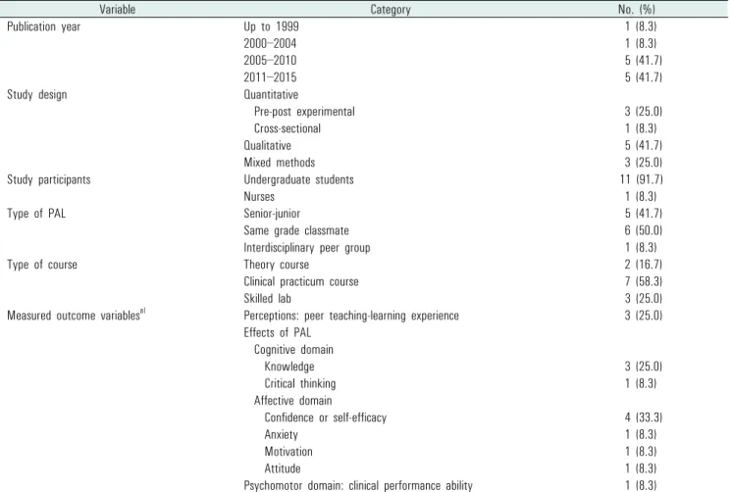
Task: Click 'Confidence or self-efficacy' row
Action: pos(326,418)
